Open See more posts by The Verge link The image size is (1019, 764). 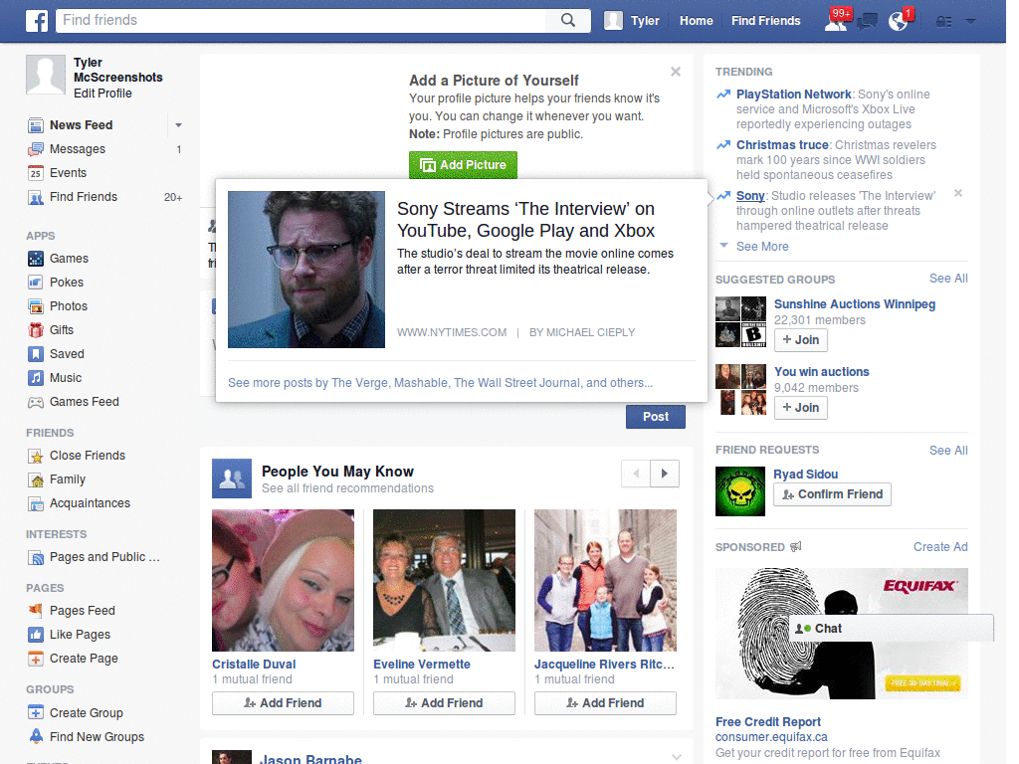pyautogui.click(x=440, y=383)
